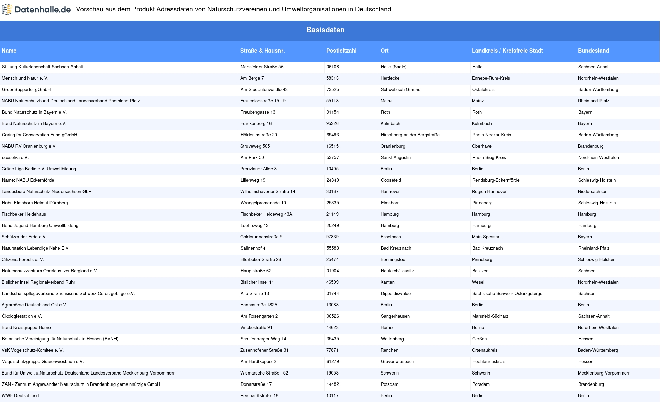Select Naturstation Lebendige Nahe E.V.
Viewport: 660px width, 402px height.
pyautogui.click(x=36, y=248)
